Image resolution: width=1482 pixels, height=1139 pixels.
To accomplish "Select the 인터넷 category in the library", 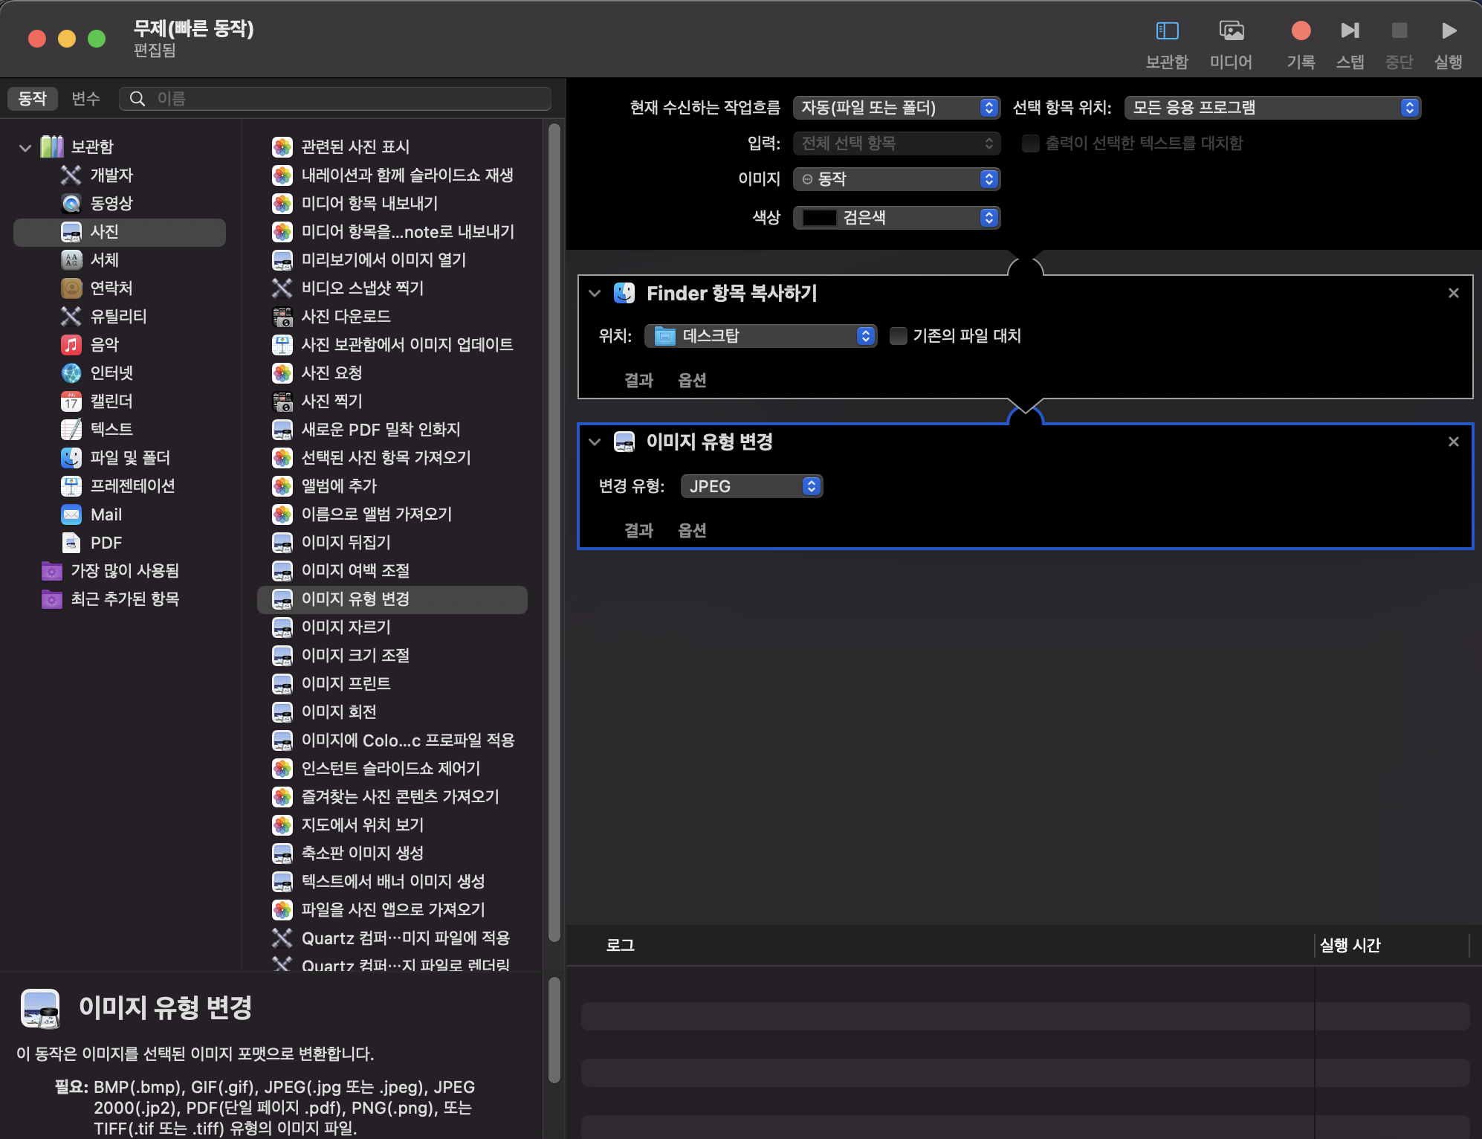I will tap(120, 373).
